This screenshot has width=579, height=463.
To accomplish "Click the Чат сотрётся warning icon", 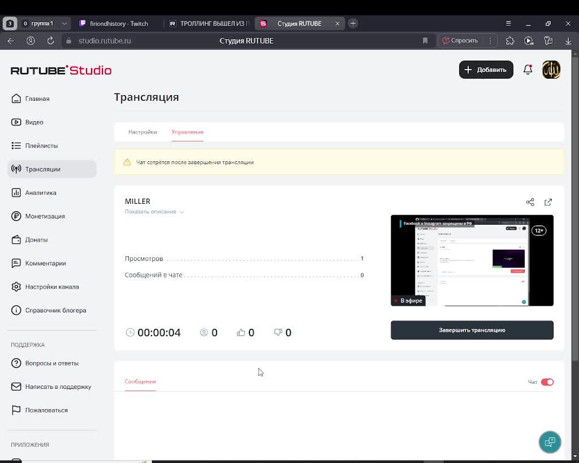I will (127, 162).
